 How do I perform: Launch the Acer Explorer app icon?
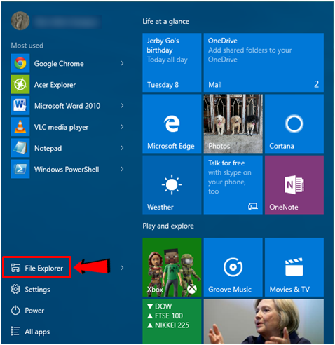(20, 84)
